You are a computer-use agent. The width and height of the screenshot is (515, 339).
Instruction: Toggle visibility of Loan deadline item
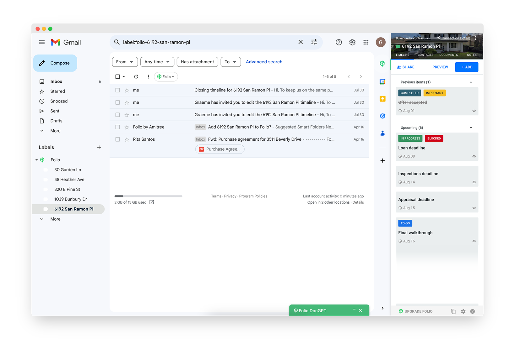point(474,156)
